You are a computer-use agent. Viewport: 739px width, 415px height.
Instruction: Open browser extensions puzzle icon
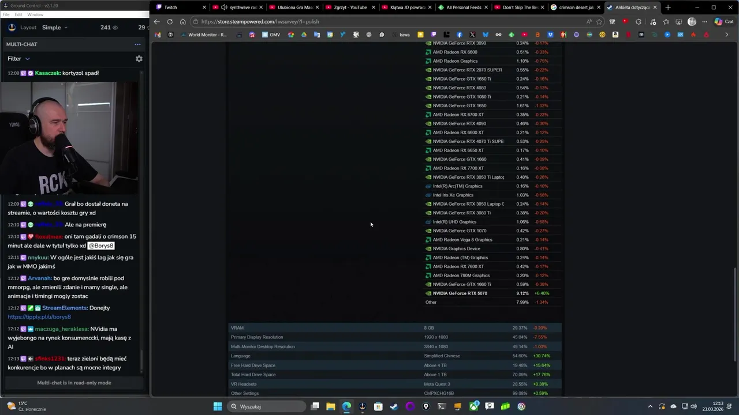point(639,21)
